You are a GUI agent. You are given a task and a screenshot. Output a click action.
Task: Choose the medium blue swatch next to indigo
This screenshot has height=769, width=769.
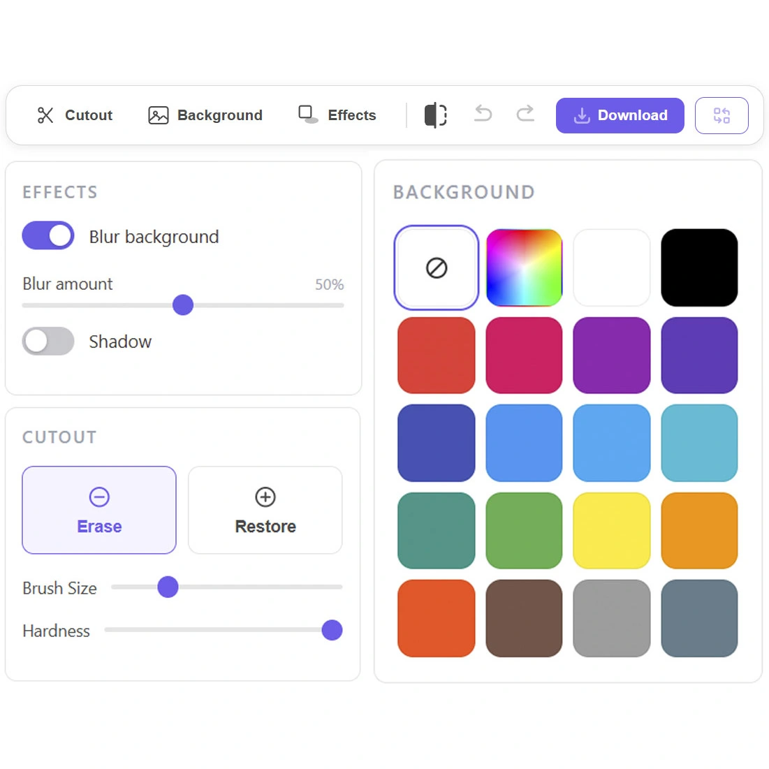coord(524,443)
